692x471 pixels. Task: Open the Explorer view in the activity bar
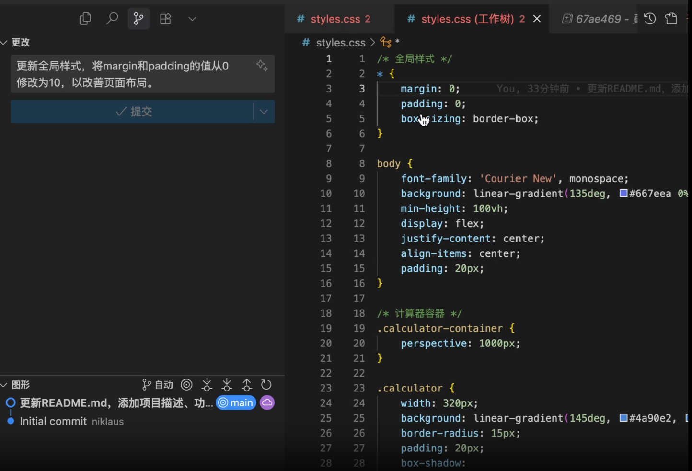[85, 19]
